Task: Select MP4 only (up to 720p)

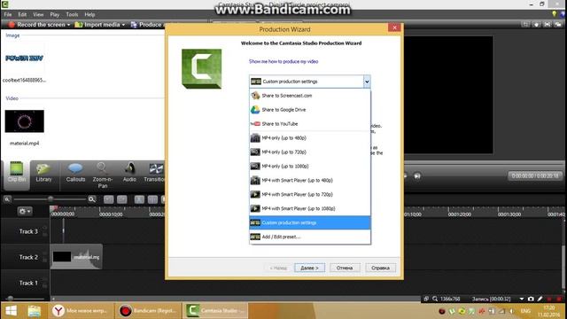Action: pyautogui.click(x=310, y=152)
